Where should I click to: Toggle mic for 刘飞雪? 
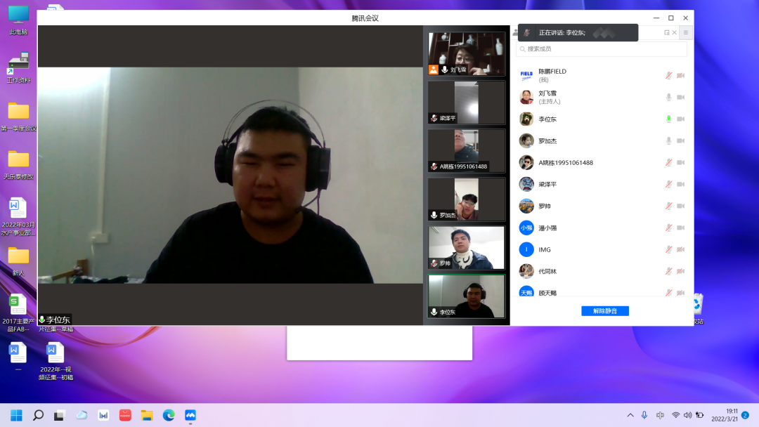tap(668, 97)
